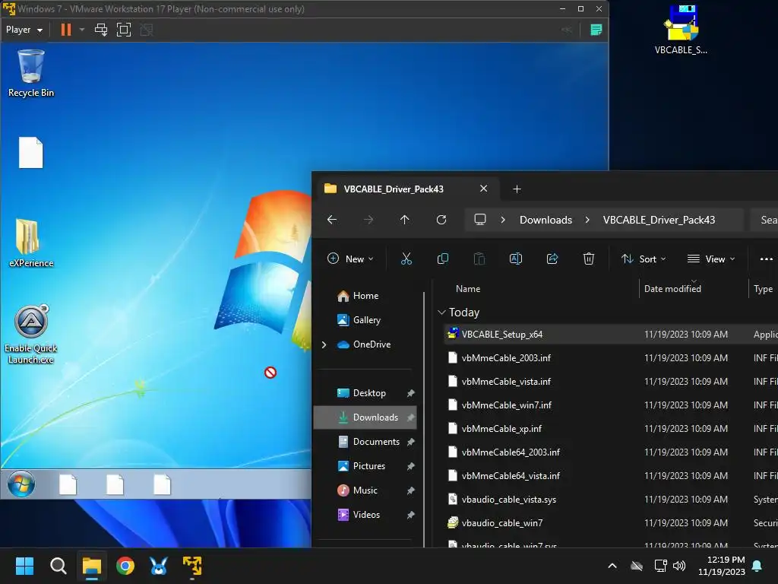Open the Windows 7 Start orb

tap(21, 484)
